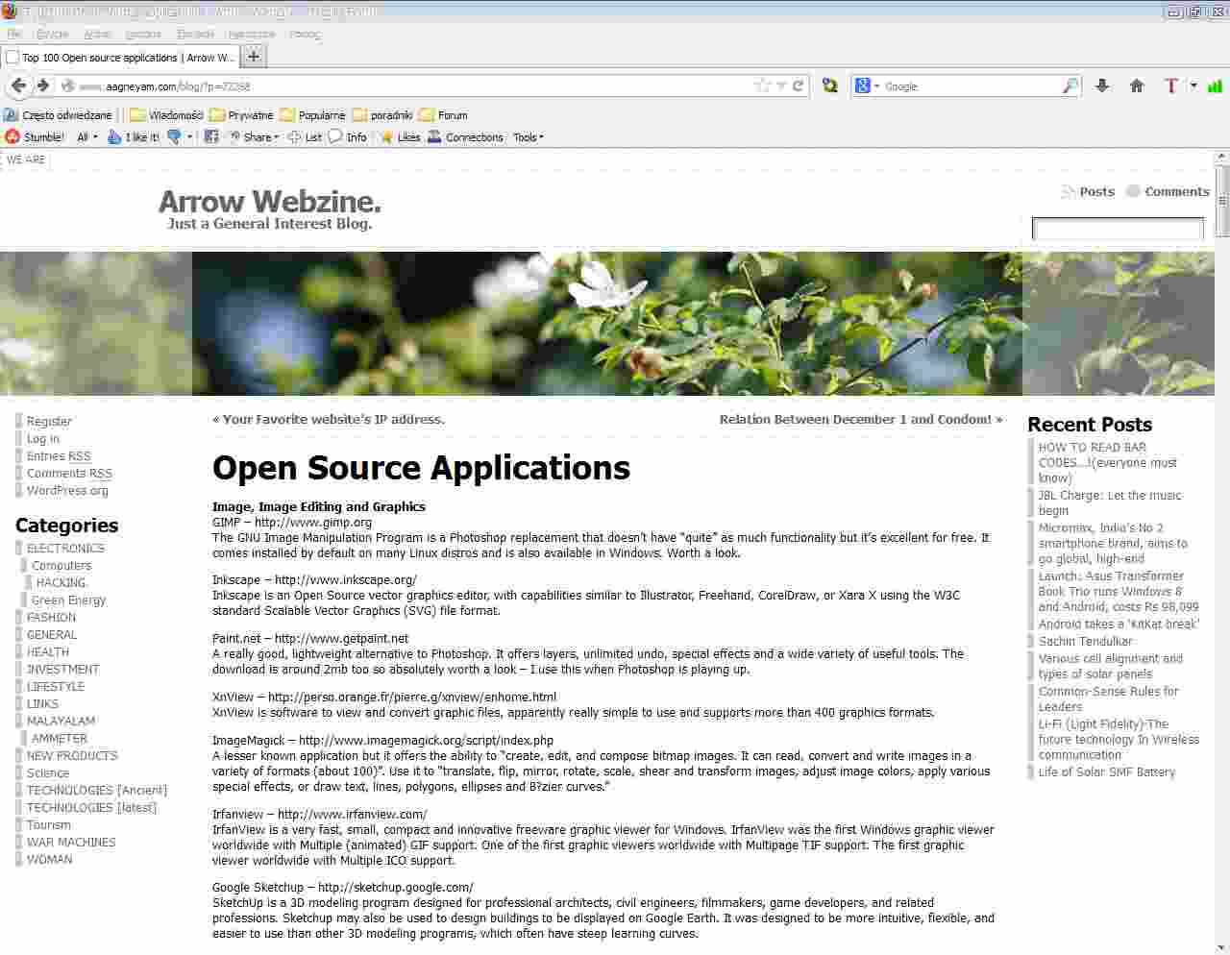Open the WAR MACHINES category
This screenshot has height=955, width=1230.
(x=71, y=842)
